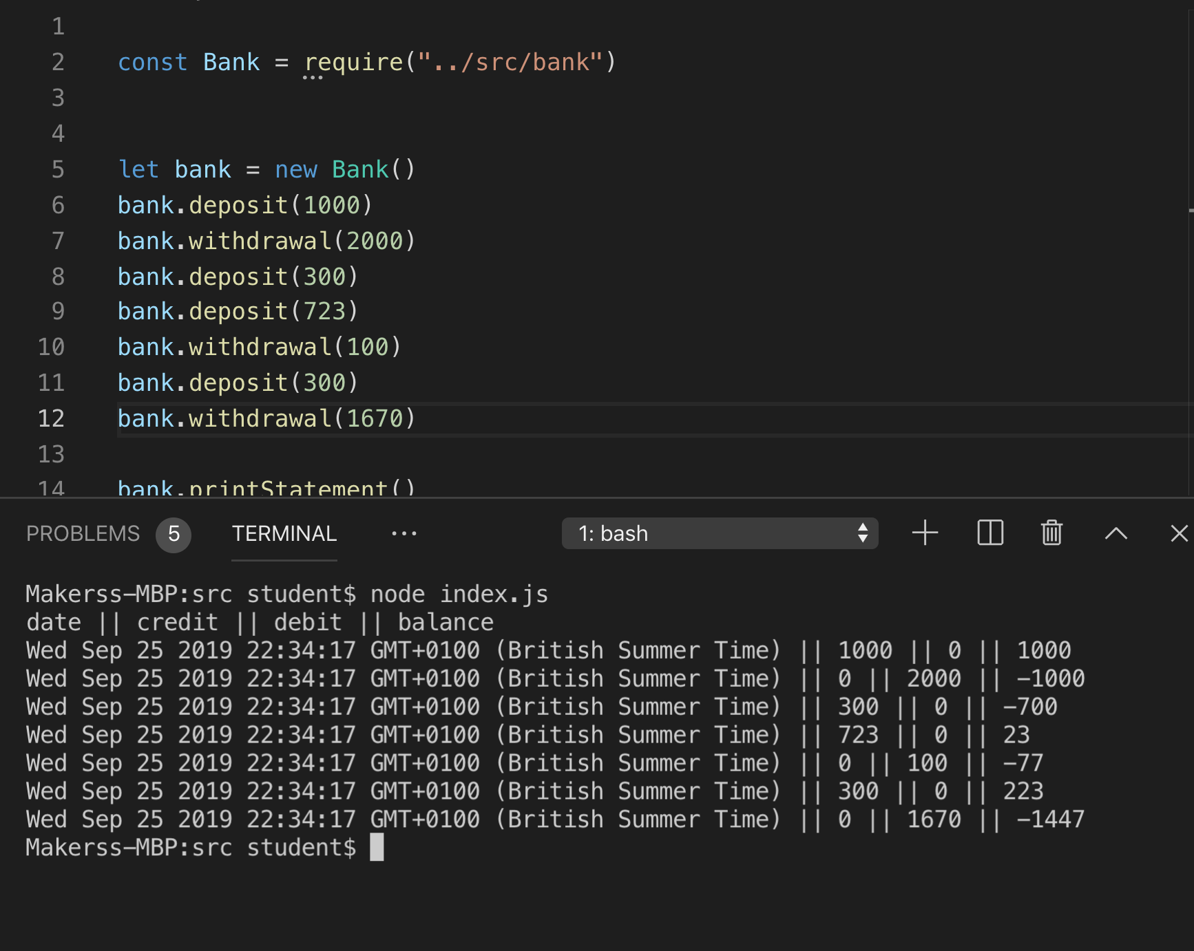Open the panel's more options ellipsis

(404, 533)
